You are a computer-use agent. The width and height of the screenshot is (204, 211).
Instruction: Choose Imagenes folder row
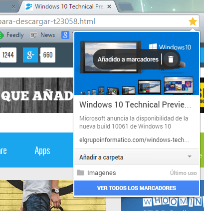[x=137, y=173]
